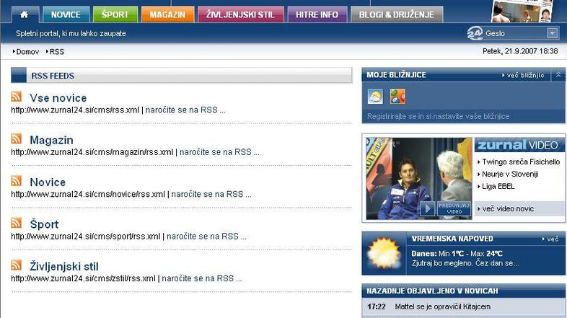Click the zurnal VIDEO logo
The image size is (567, 318).
point(518,145)
